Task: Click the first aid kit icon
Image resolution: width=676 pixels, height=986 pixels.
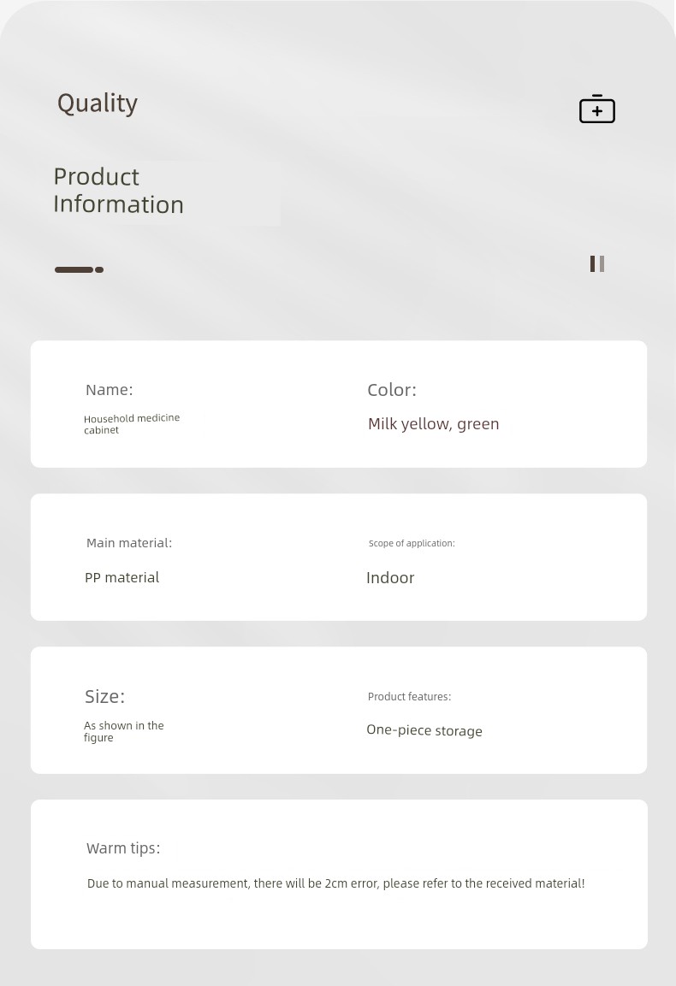Action: [x=596, y=109]
